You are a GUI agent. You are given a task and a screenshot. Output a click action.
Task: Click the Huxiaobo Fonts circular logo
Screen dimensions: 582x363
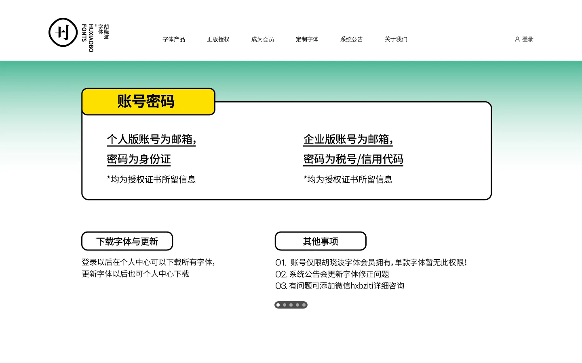63,32
